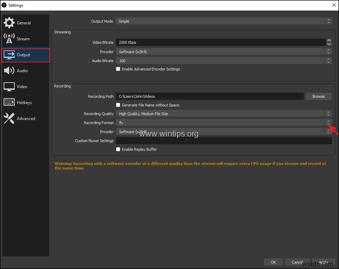
Task: Close the Settings window
Action: tap(334, 5)
